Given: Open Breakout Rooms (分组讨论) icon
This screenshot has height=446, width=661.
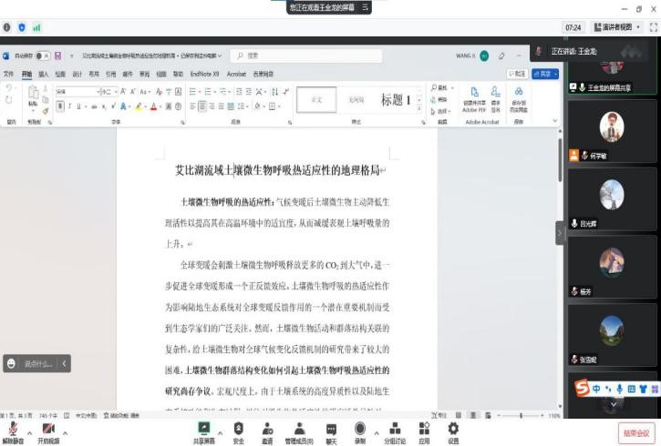Looking at the screenshot, I should [x=393, y=428].
